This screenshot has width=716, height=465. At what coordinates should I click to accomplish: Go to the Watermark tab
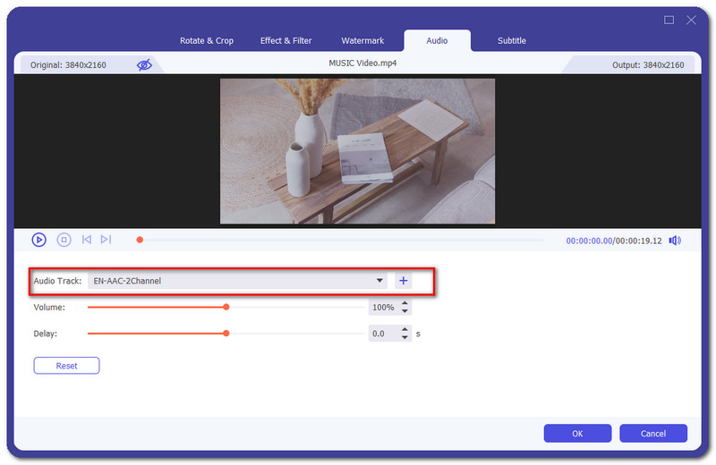pos(362,40)
